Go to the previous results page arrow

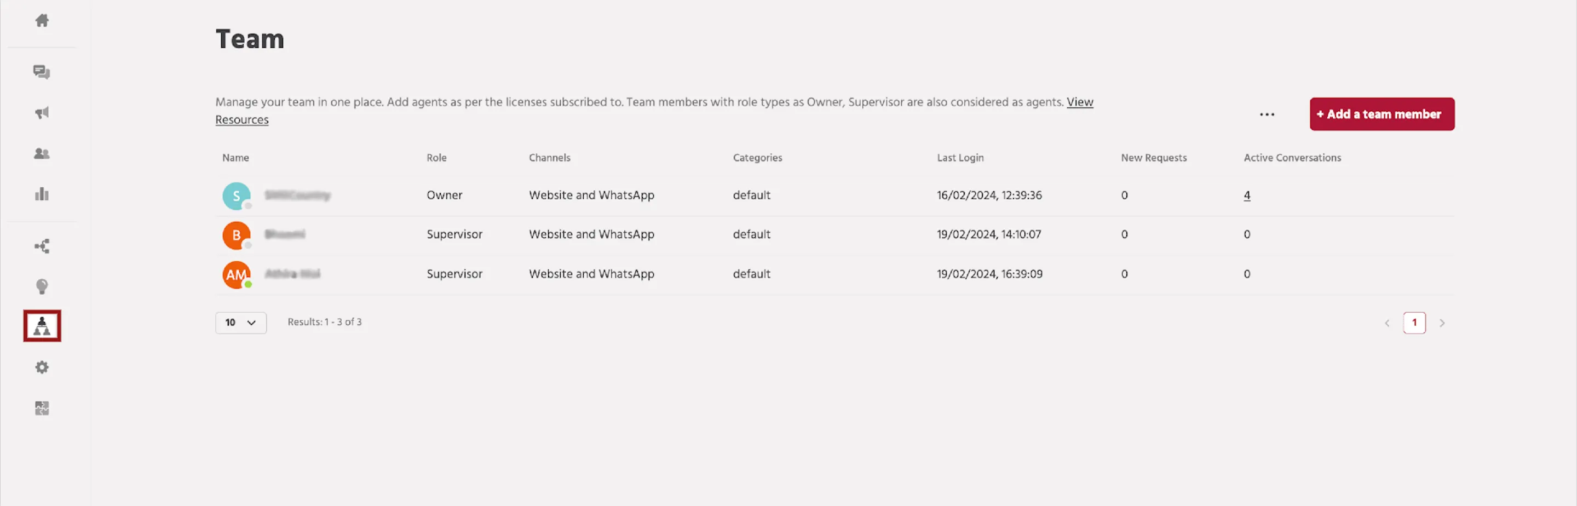coord(1386,323)
